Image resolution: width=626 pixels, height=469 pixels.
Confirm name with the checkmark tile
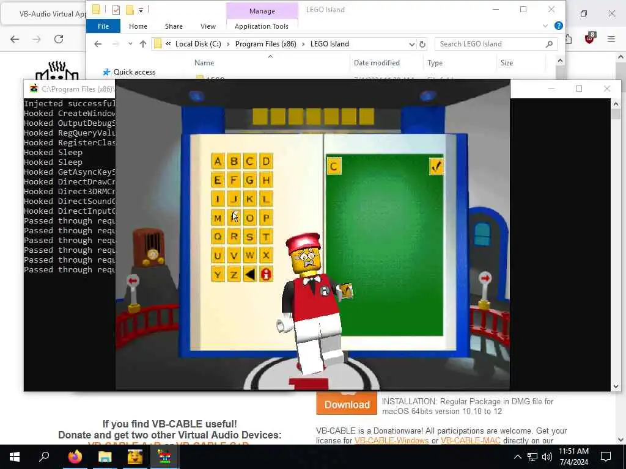(x=436, y=166)
